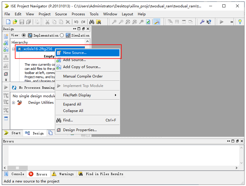The image size is (246, 186).
Task: Expand the toolbar overflow chevron
Action: 232,22
